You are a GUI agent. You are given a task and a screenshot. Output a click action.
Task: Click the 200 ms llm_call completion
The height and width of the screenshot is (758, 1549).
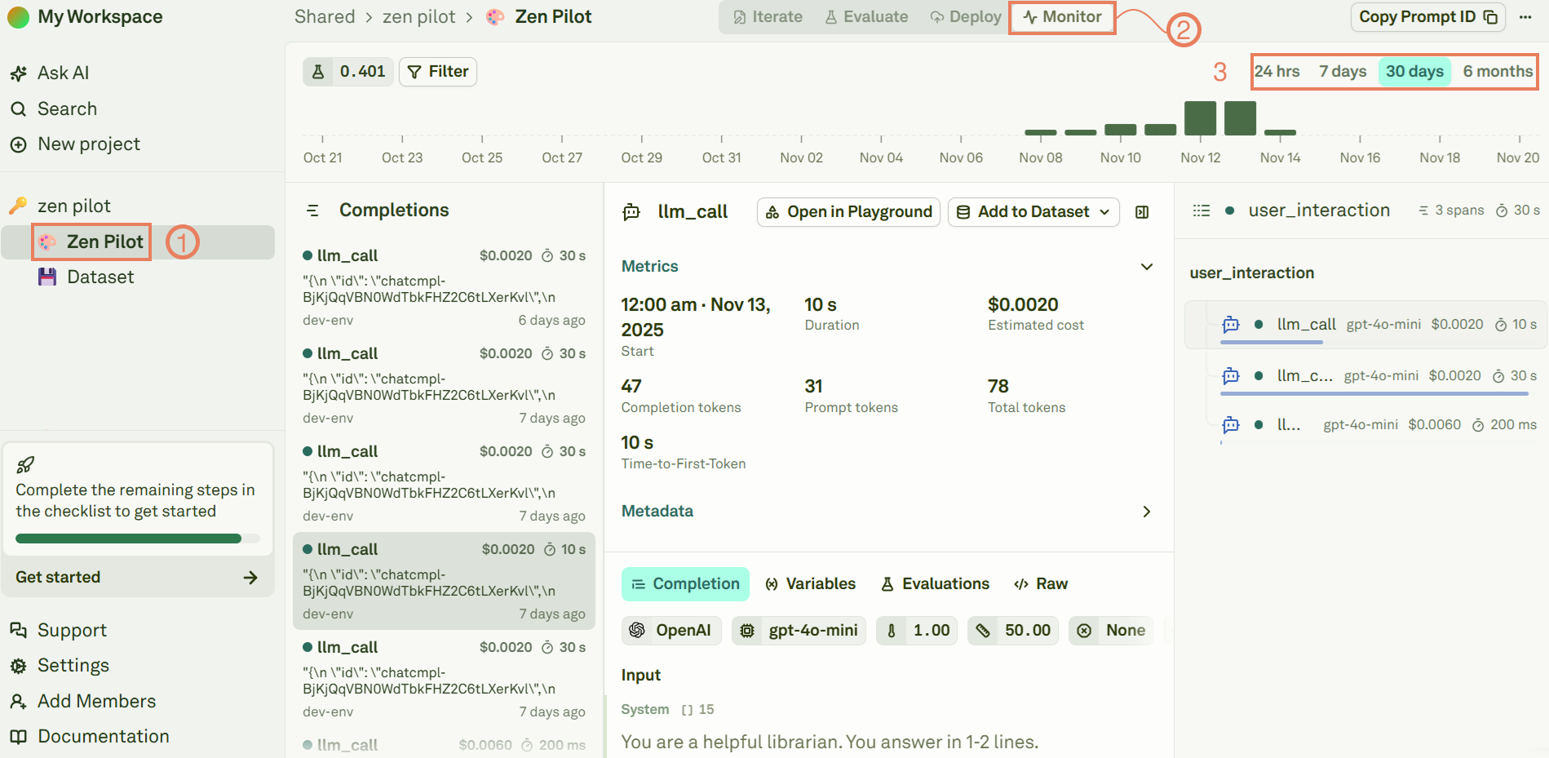point(444,745)
